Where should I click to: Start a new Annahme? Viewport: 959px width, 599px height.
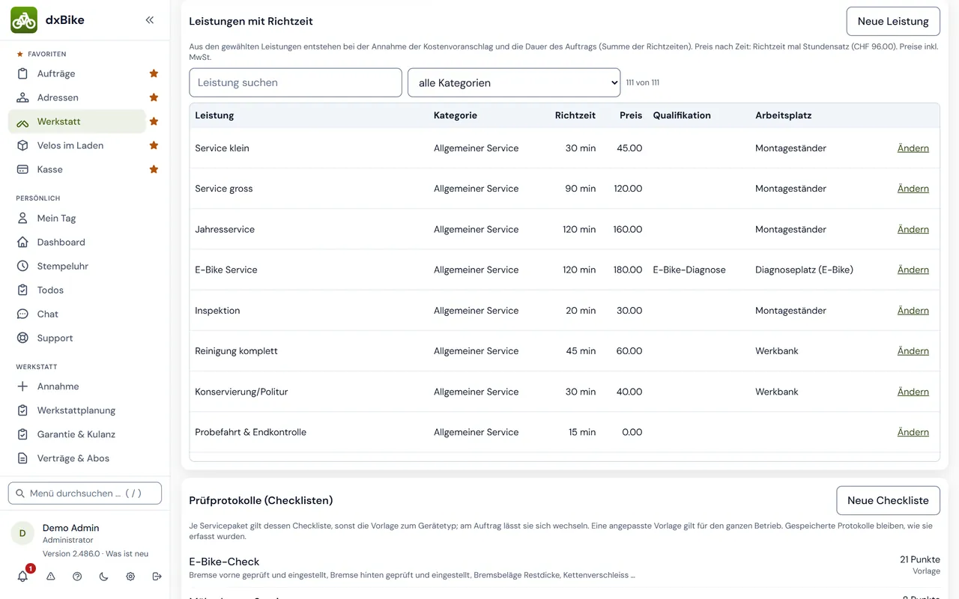[x=85, y=386]
